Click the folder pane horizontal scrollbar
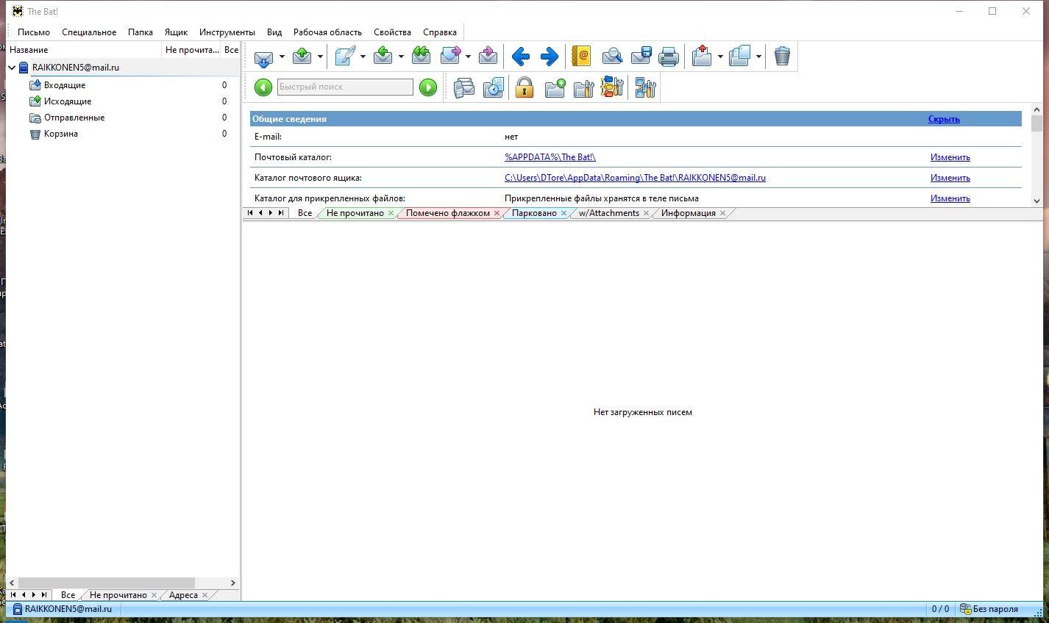Screen dimensions: 1049x623 106,583
